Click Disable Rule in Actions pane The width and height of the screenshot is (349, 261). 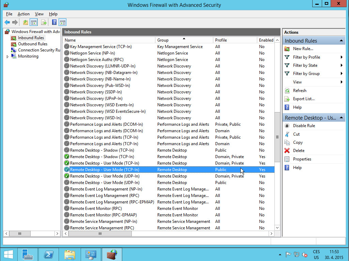pos(304,126)
